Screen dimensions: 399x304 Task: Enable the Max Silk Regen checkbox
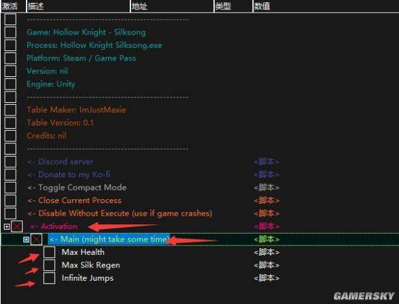[49, 265]
